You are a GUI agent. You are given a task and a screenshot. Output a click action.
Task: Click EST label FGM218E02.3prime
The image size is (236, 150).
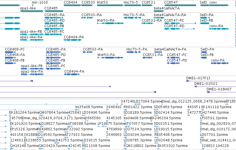(140, 146)
